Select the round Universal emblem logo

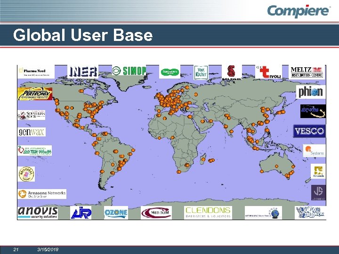(x=26, y=174)
